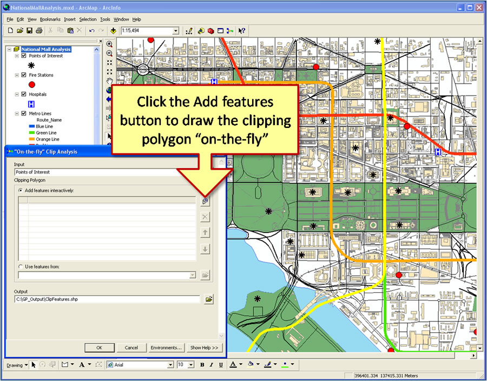Image resolution: width=487 pixels, height=381 pixels.
Task: Open the font color picker
Action: pos(233,365)
